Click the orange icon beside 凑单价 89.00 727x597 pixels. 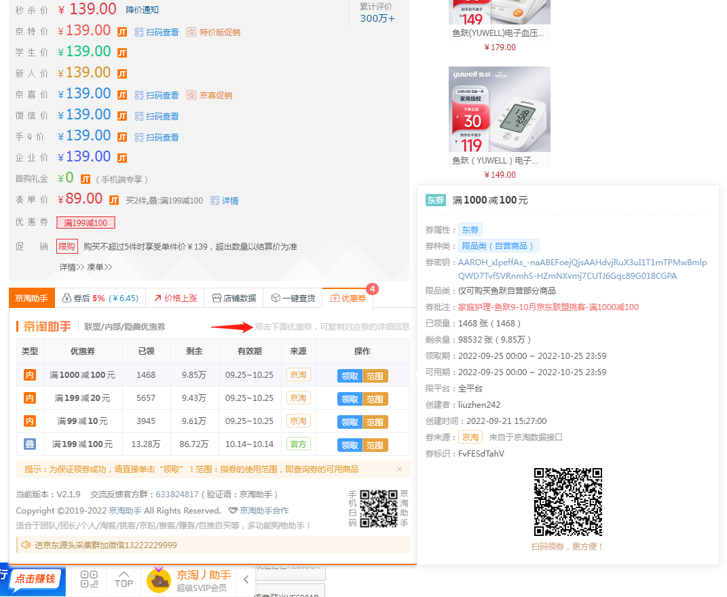pyautogui.click(x=114, y=200)
